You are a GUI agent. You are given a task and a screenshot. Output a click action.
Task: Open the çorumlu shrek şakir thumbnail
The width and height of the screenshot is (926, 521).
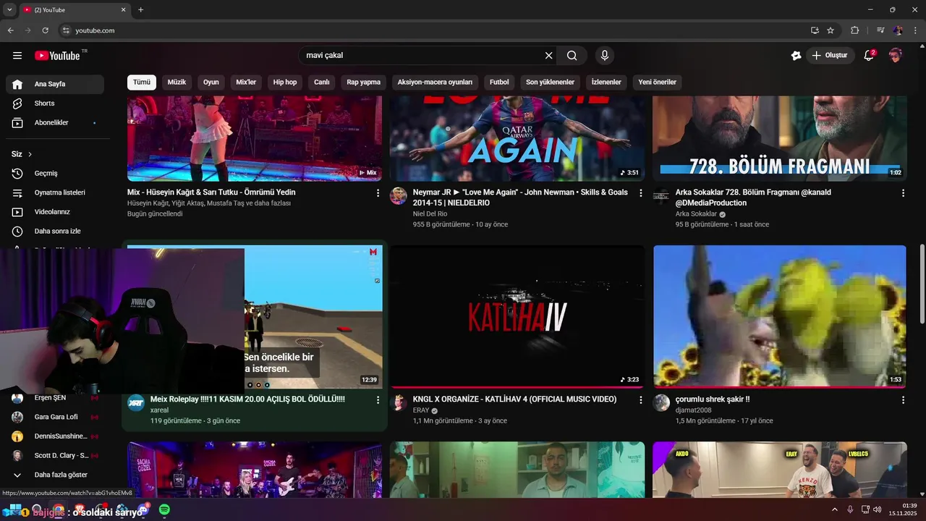(x=780, y=316)
